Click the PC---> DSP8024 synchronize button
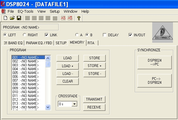This screenshot has width=178, height=120. click(155, 80)
